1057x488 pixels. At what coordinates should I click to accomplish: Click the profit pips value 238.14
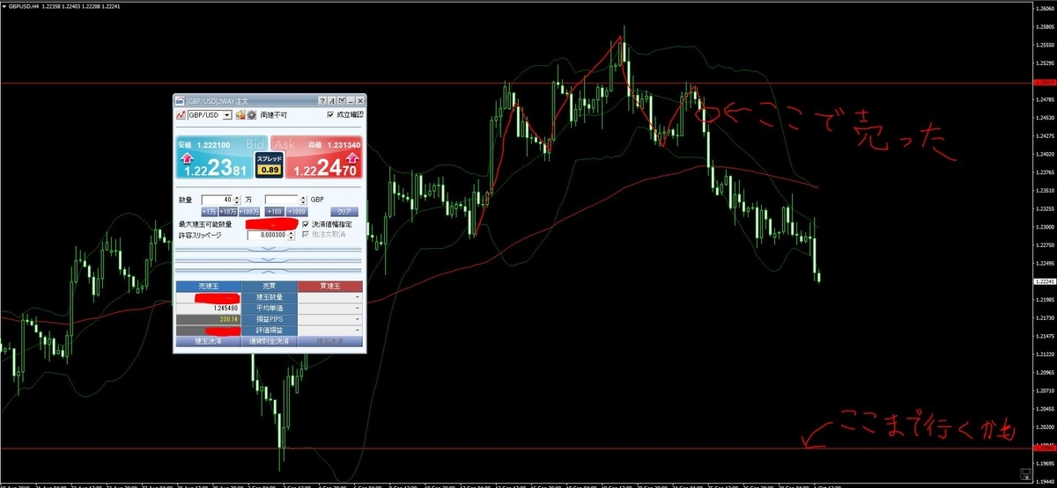pos(228,319)
